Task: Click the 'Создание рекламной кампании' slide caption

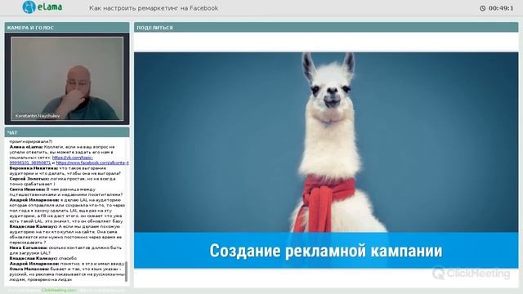Action: 326,251
